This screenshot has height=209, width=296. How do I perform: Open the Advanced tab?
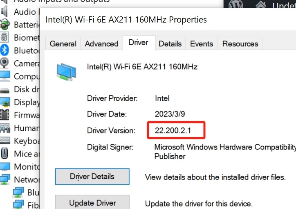click(x=101, y=44)
